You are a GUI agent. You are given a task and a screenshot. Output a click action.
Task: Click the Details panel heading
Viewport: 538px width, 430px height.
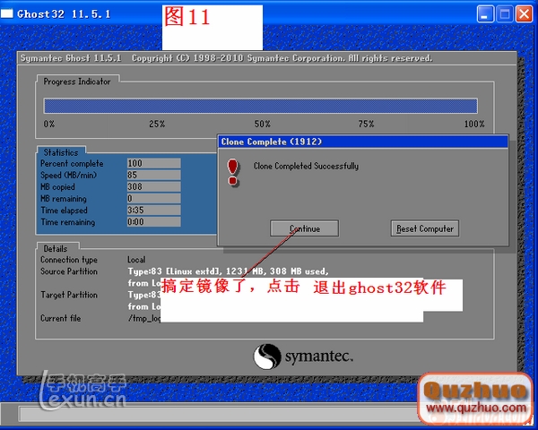tap(56, 249)
